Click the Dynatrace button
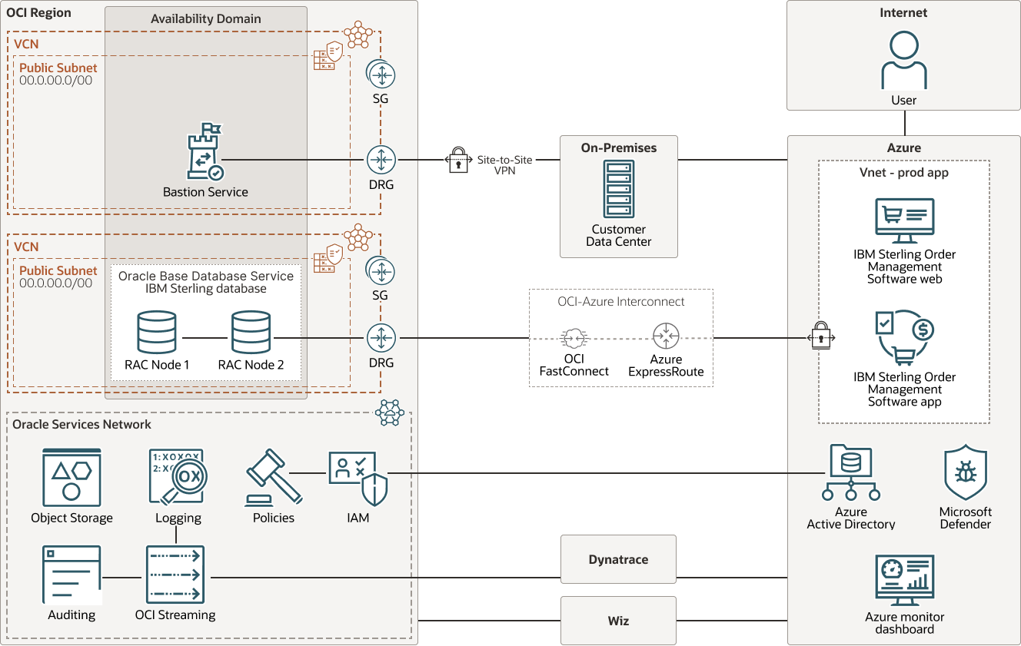Image resolution: width=1021 pixels, height=646 pixels. coord(618,559)
